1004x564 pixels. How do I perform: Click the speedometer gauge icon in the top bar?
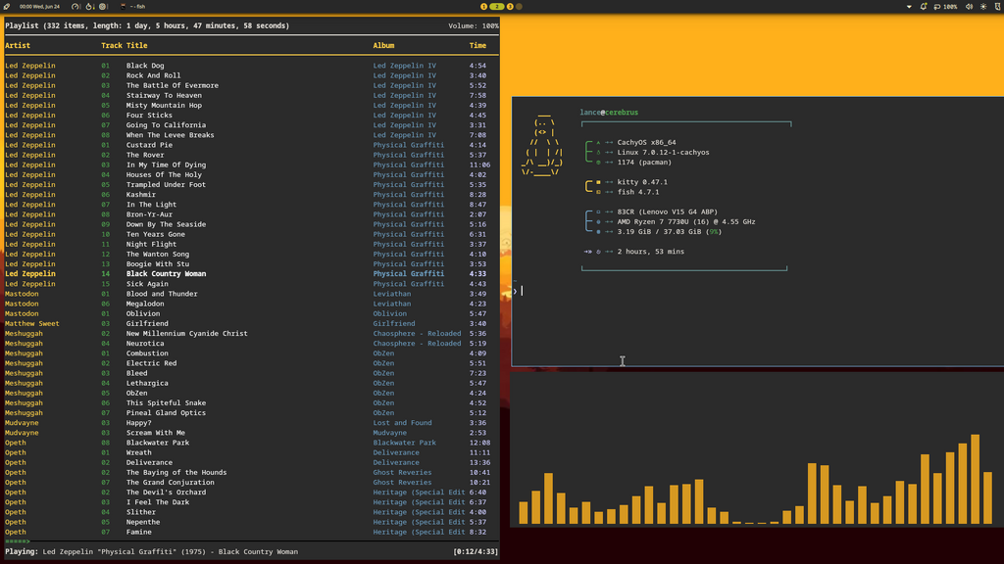click(x=75, y=7)
